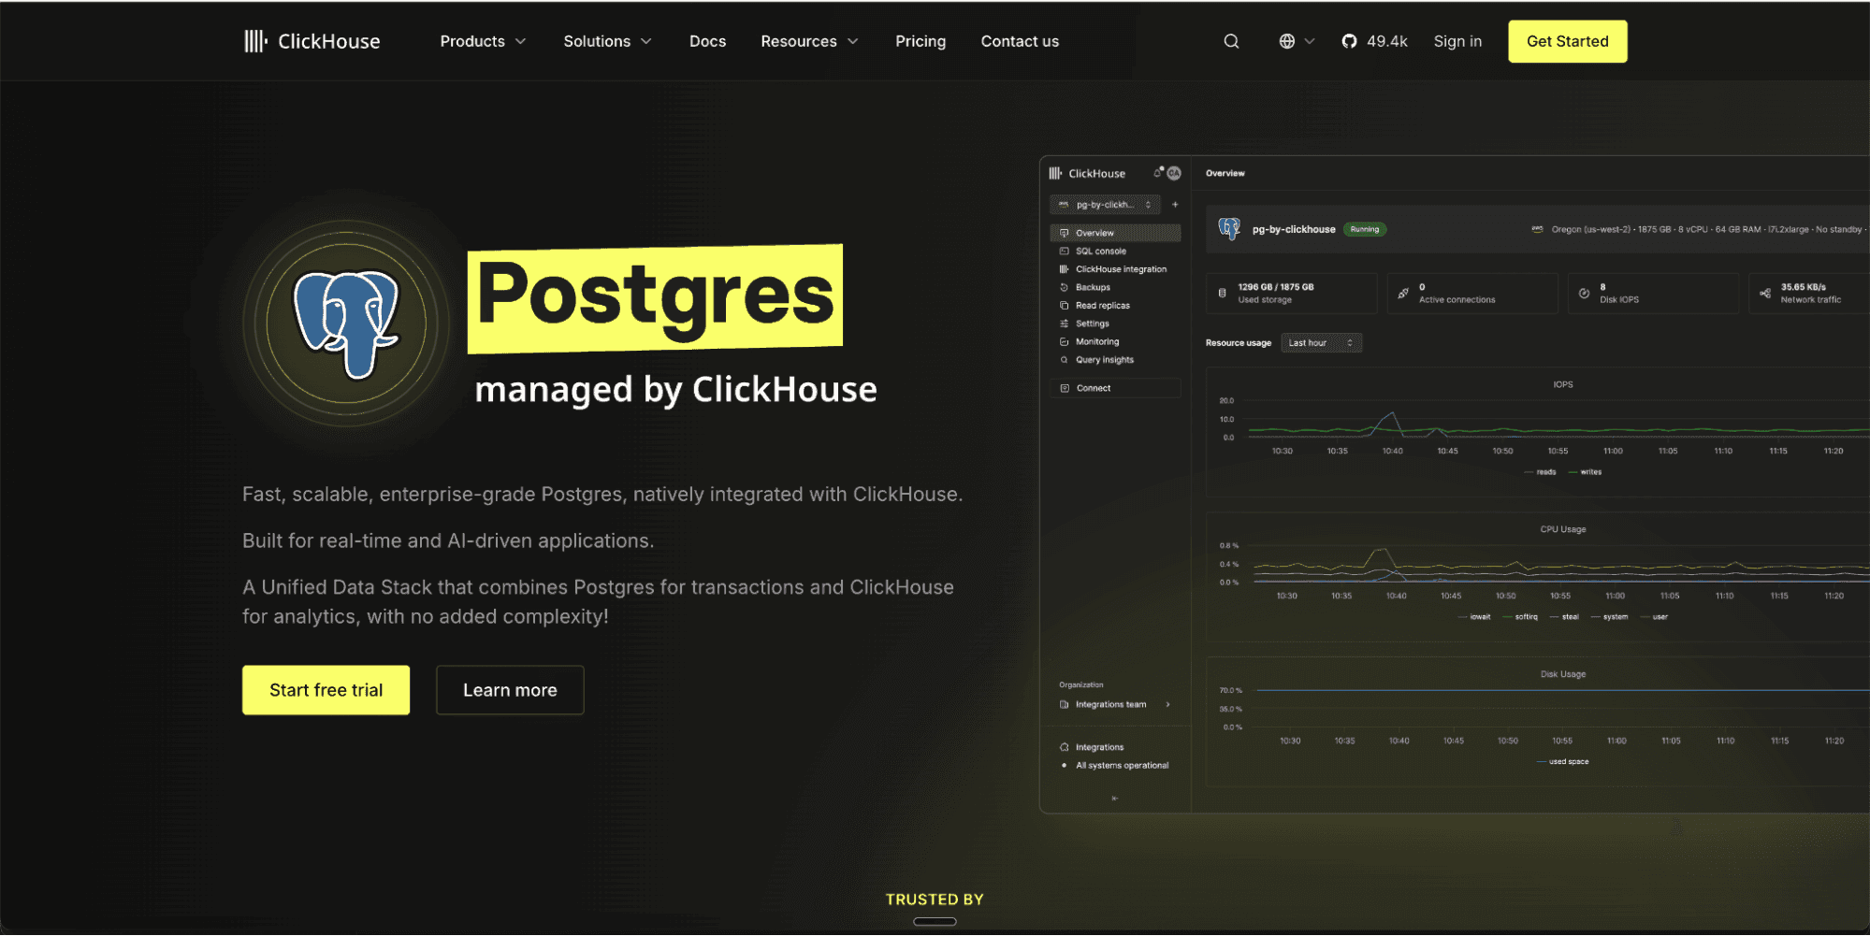The image size is (1870, 936).
Task: Open Integrations at the bottom of the sidebar
Action: (1092, 747)
